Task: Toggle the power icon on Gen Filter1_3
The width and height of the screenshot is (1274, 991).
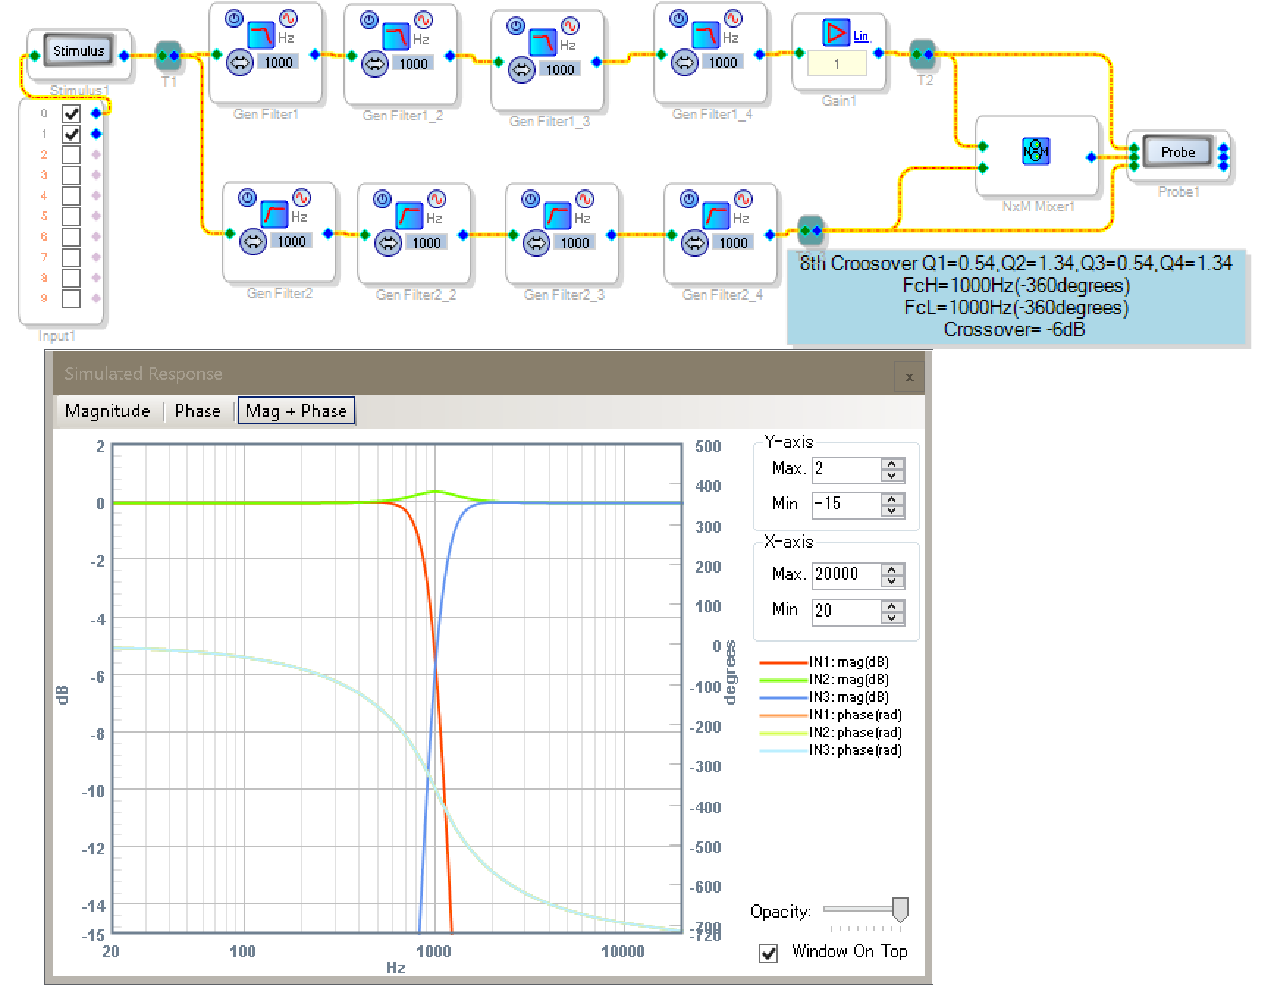Action: (x=516, y=26)
